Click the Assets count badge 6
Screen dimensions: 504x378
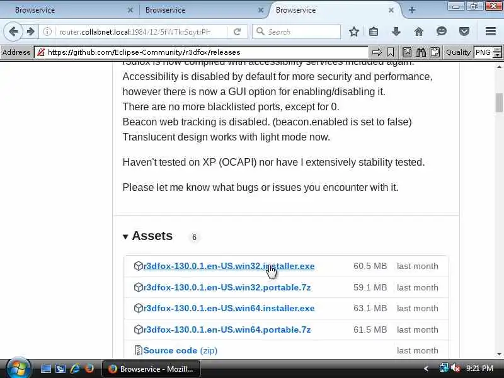click(194, 238)
